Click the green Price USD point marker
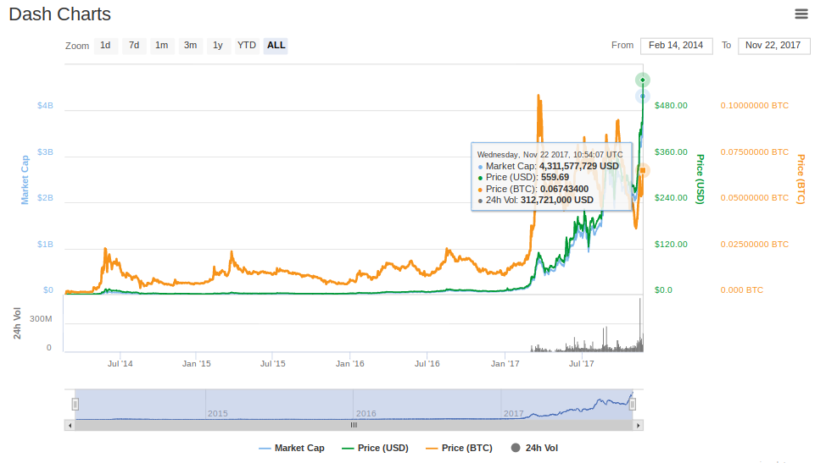The width and height of the screenshot is (826, 463). pos(643,80)
